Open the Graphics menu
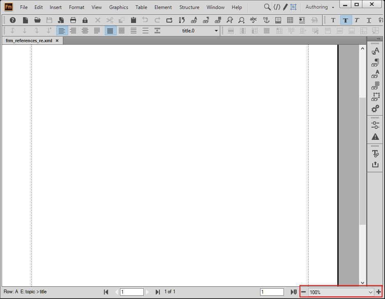The image size is (385, 299). [x=119, y=7]
